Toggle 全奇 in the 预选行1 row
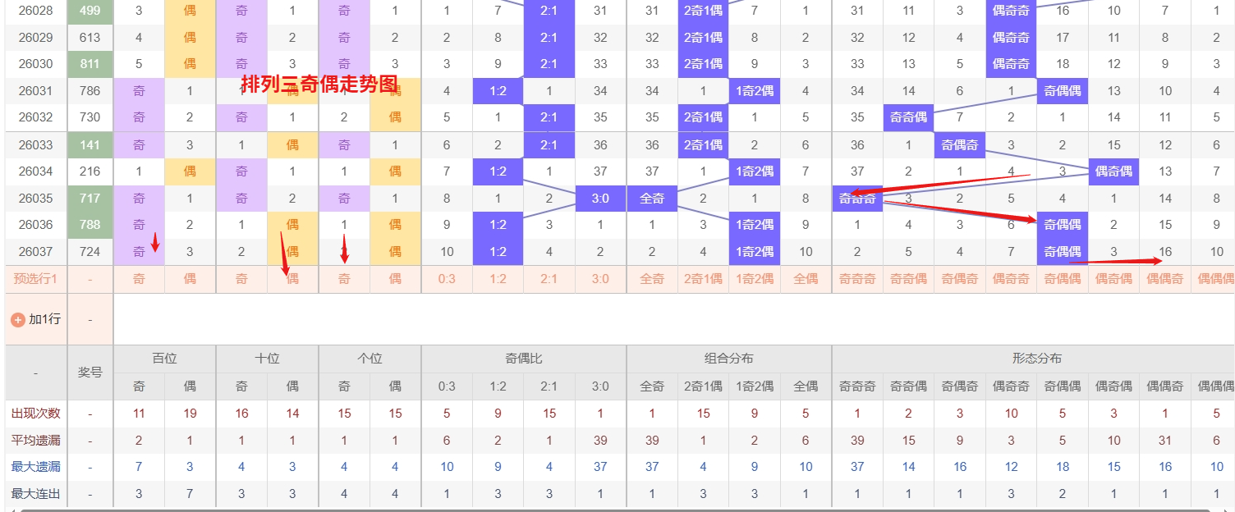Viewport: 1235px width, 512px height. coord(652,279)
